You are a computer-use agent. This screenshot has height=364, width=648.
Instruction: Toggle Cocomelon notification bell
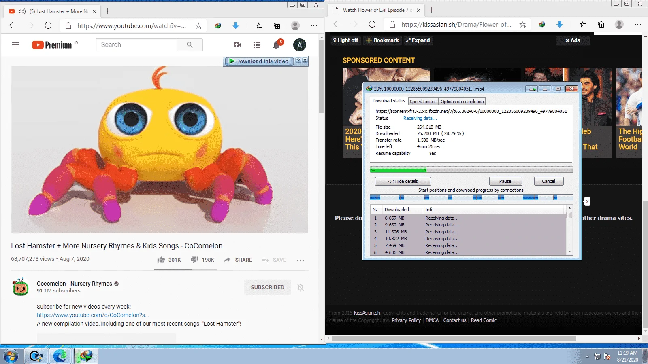pyautogui.click(x=301, y=287)
